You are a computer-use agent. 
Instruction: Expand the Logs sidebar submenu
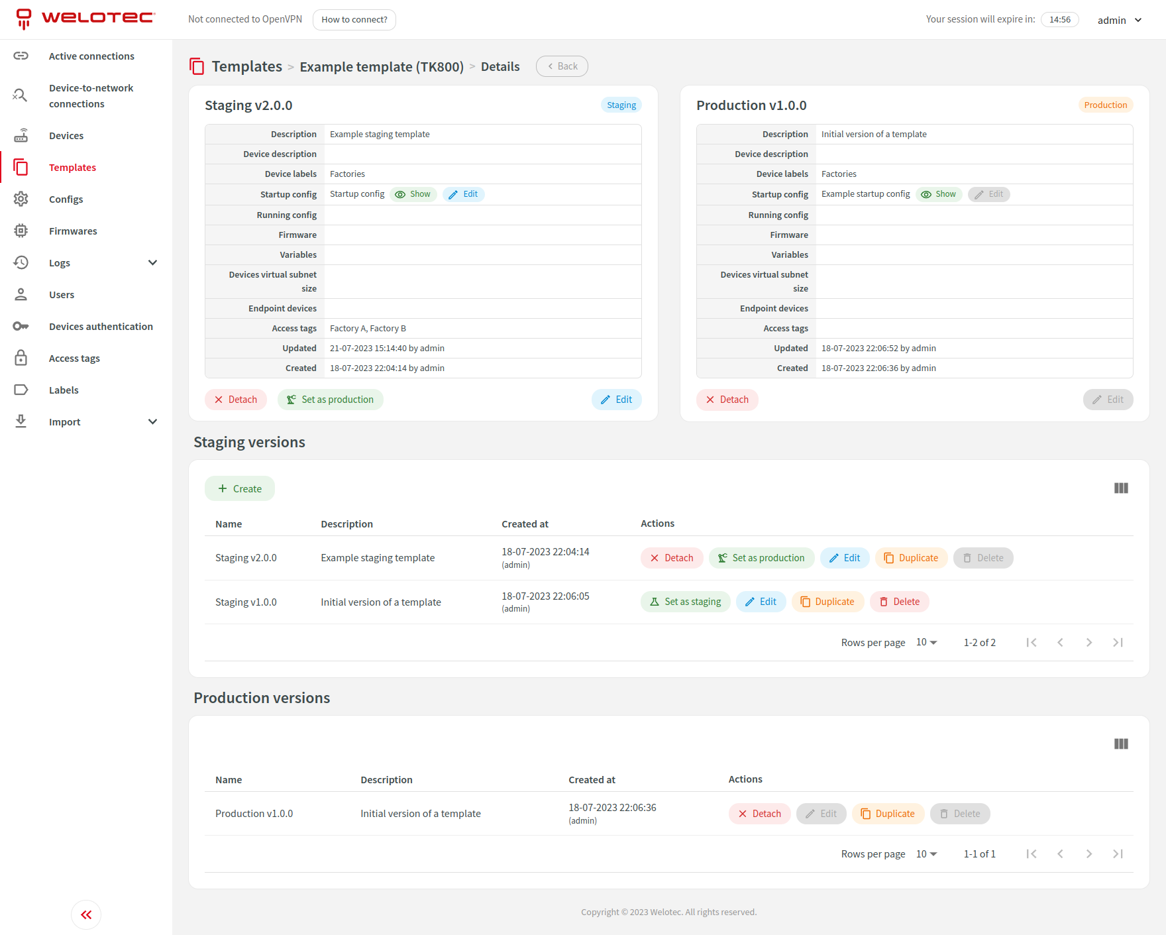pyautogui.click(x=152, y=263)
